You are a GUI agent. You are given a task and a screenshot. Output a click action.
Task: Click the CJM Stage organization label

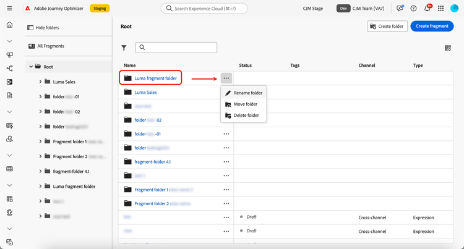pyautogui.click(x=313, y=9)
